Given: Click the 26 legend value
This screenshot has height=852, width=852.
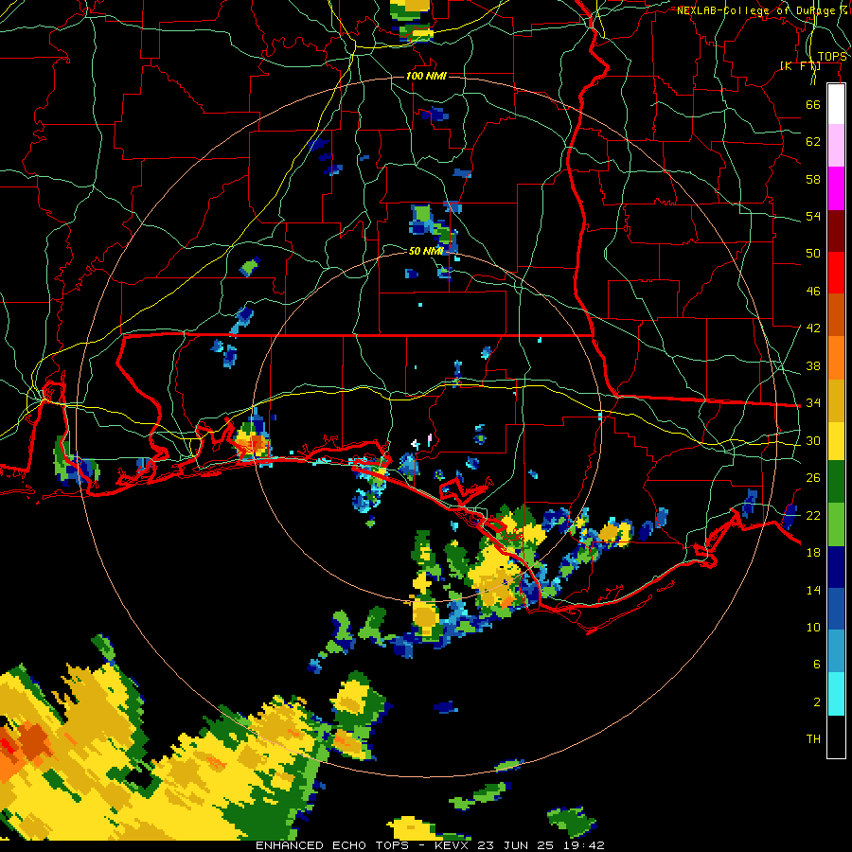Looking at the screenshot, I should pos(813,478).
